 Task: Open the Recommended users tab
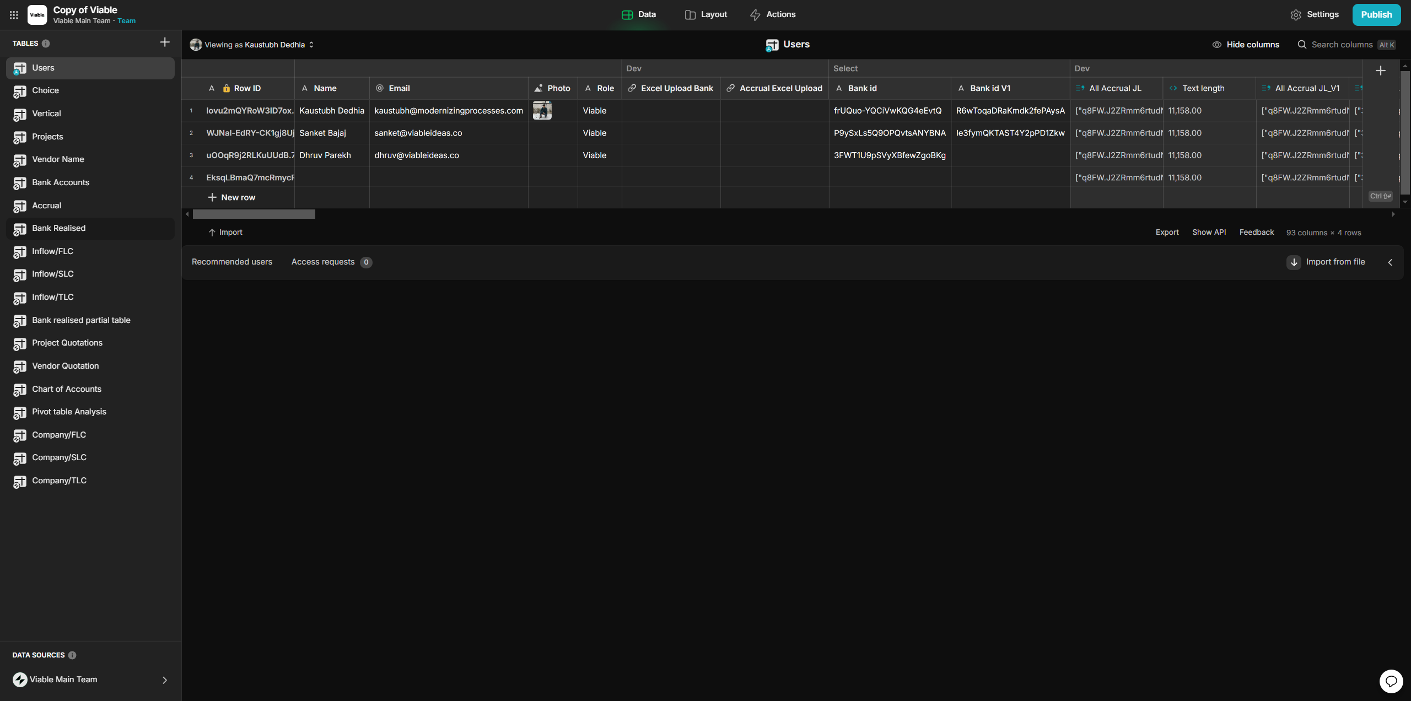point(232,262)
